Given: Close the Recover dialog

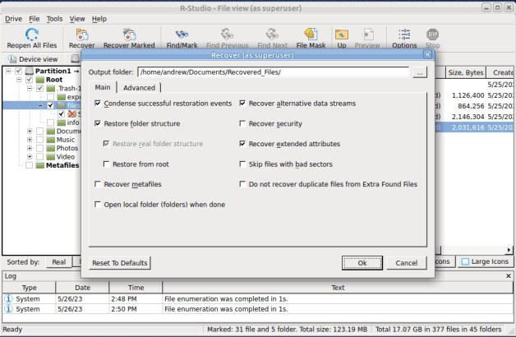Looking at the screenshot, I should point(427,54).
